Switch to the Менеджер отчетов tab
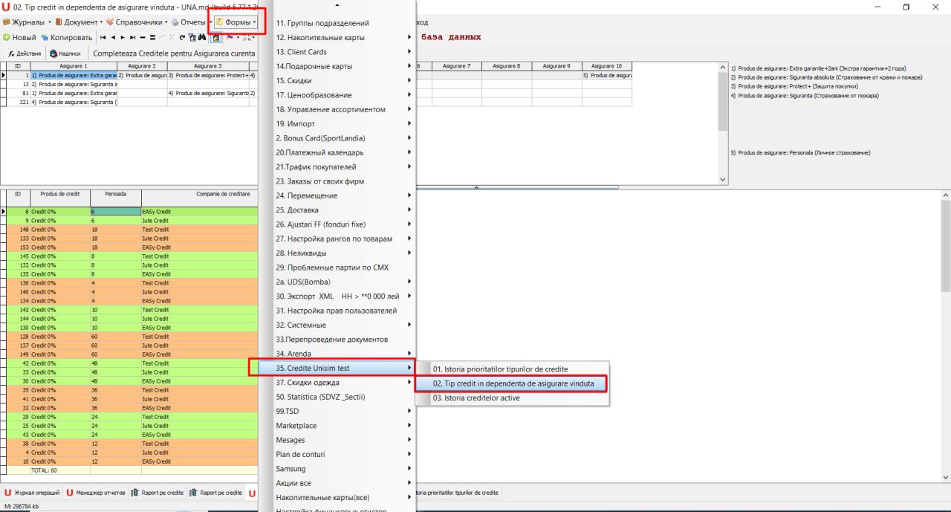This screenshot has width=951, height=512. click(x=94, y=493)
